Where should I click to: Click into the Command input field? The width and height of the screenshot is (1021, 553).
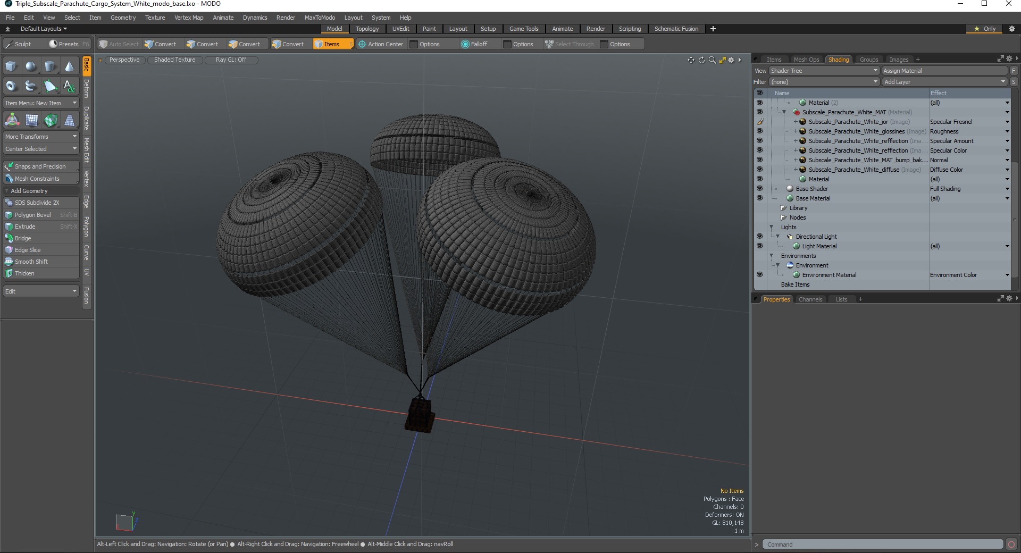pyautogui.click(x=883, y=544)
